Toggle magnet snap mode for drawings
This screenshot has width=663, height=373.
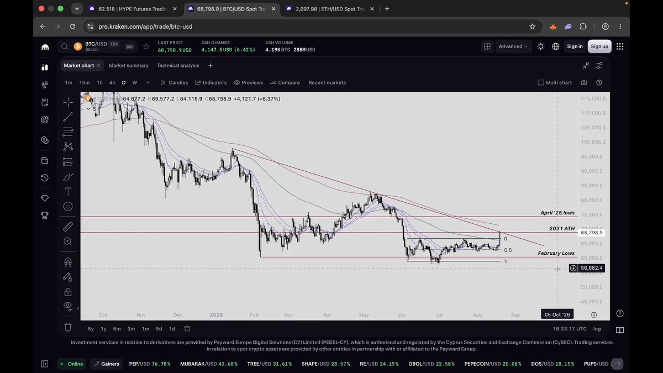coord(68,262)
